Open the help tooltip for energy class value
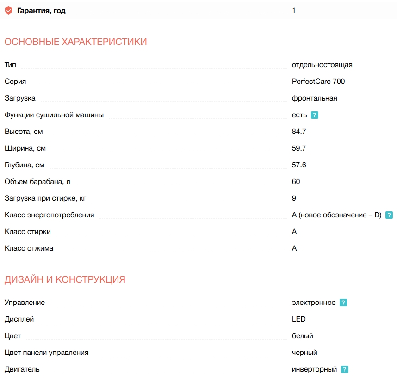This screenshot has height=386, width=397. pyautogui.click(x=390, y=215)
